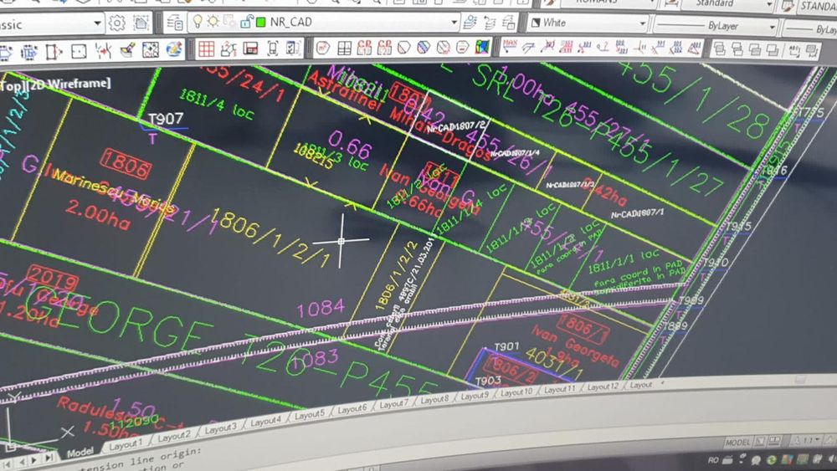This screenshot has width=837, height=471.
Task: Click the pink polygon area icon
Action: point(323,48)
